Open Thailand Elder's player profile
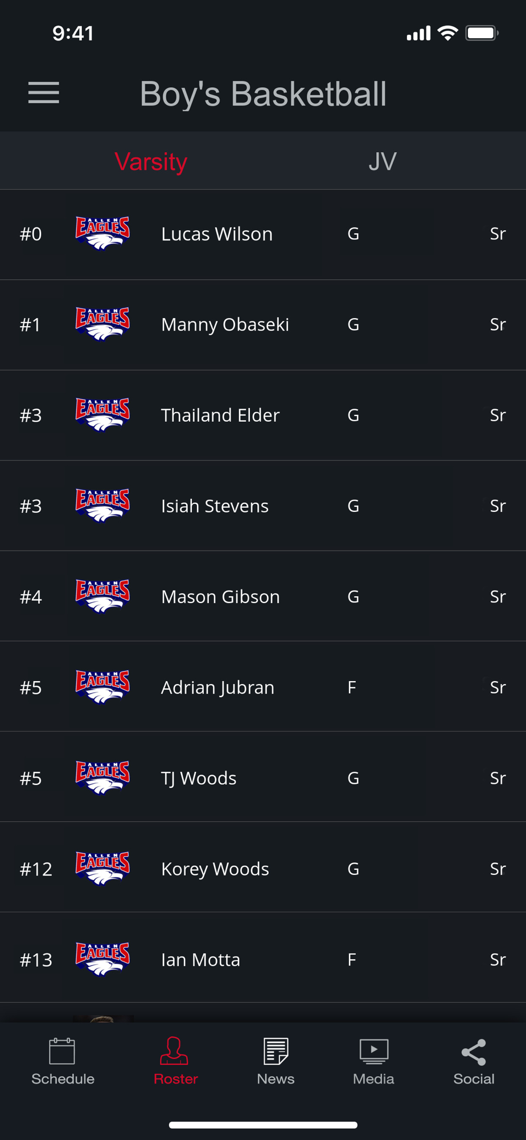The height and width of the screenshot is (1140, 526). click(263, 416)
